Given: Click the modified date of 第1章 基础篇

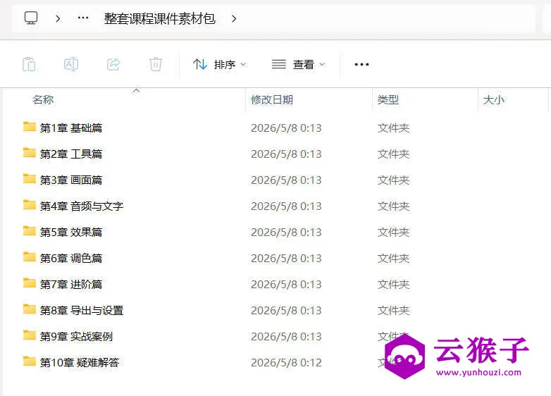Looking at the screenshot, I should (286, 128).
